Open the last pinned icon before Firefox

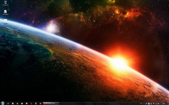coord(40,103)
